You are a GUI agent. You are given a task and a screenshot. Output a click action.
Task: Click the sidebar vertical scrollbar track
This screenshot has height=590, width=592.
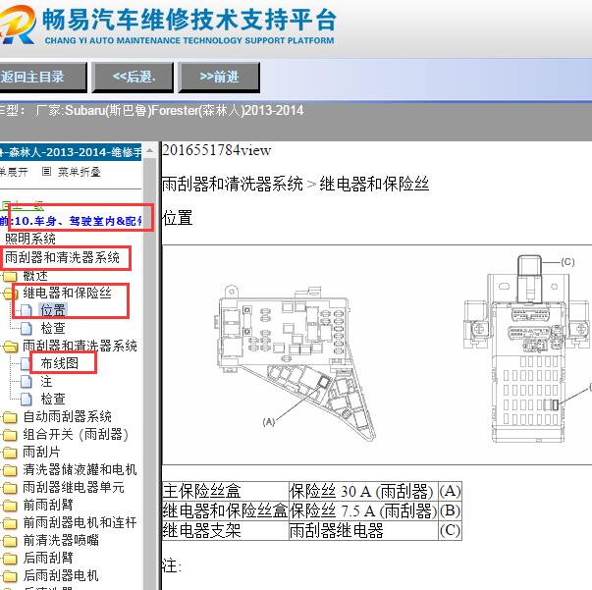(149, 374)
